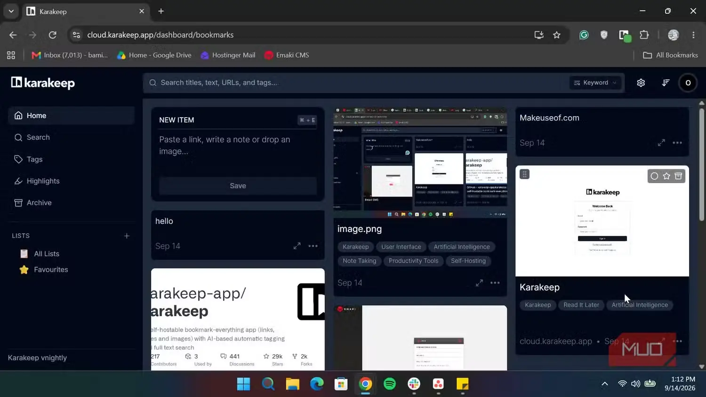This screenshot has width=706, height=397.
Task: Open Tags page in sidebar
Action: point(72,159)
